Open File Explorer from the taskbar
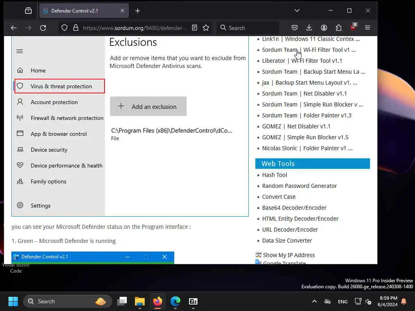415x311 pixels. (x=140, y=301)
